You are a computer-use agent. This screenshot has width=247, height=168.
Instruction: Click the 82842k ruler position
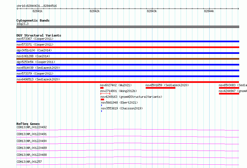[x=95, y=11]
